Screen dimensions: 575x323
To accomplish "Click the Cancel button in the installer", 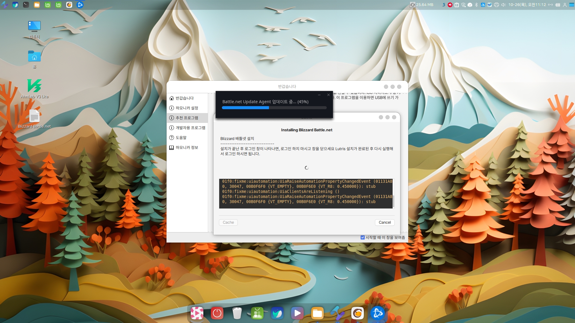I will tap(385, 223).
